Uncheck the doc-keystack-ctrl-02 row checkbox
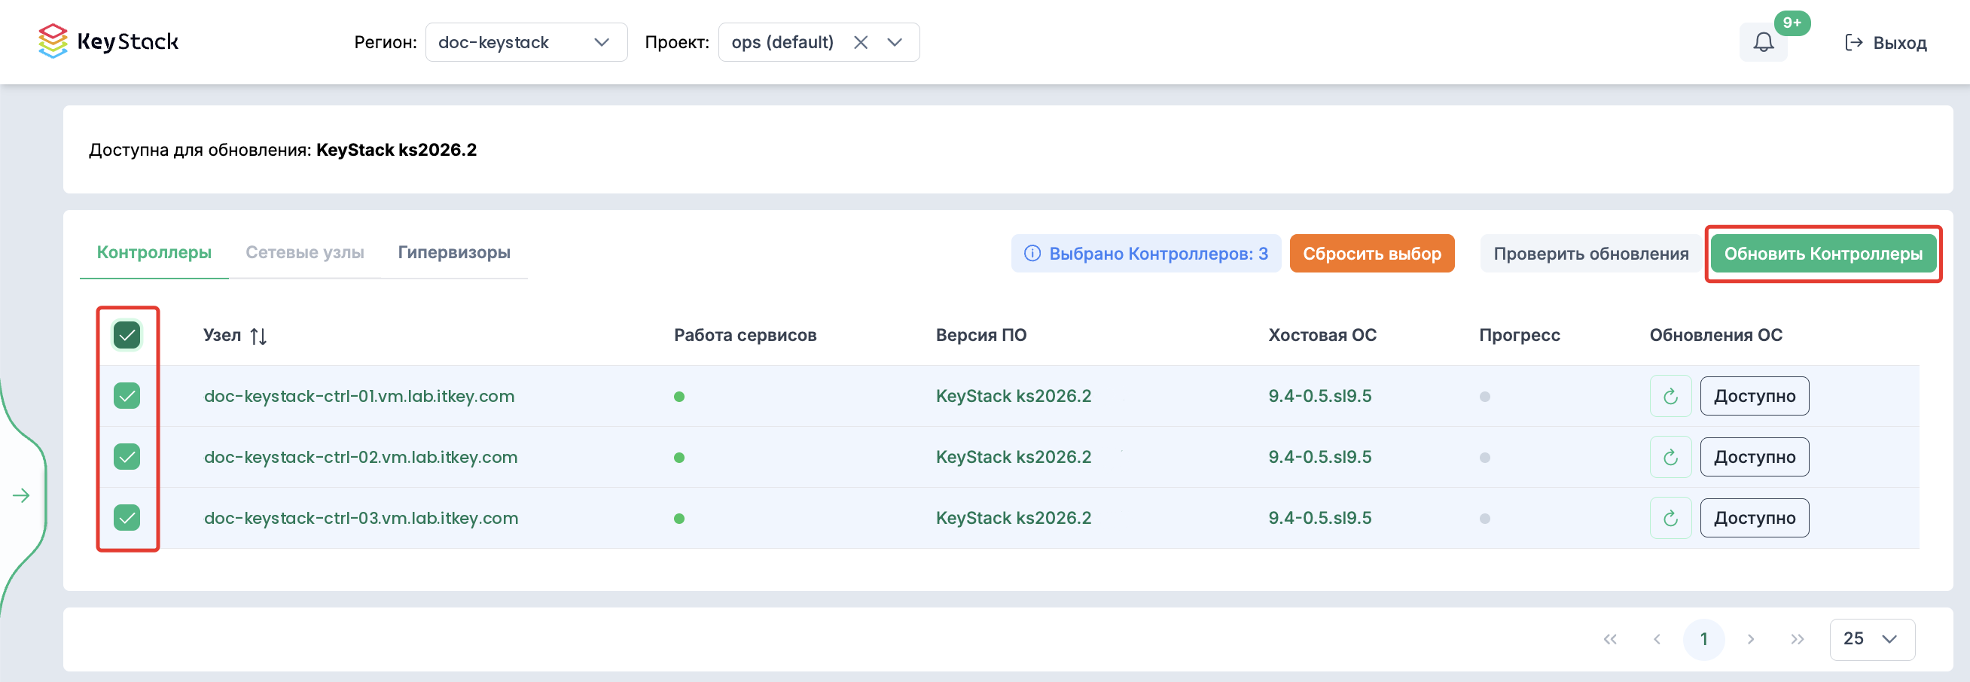The width and height of the screenshot is (1970, 682). pos(127,457)
